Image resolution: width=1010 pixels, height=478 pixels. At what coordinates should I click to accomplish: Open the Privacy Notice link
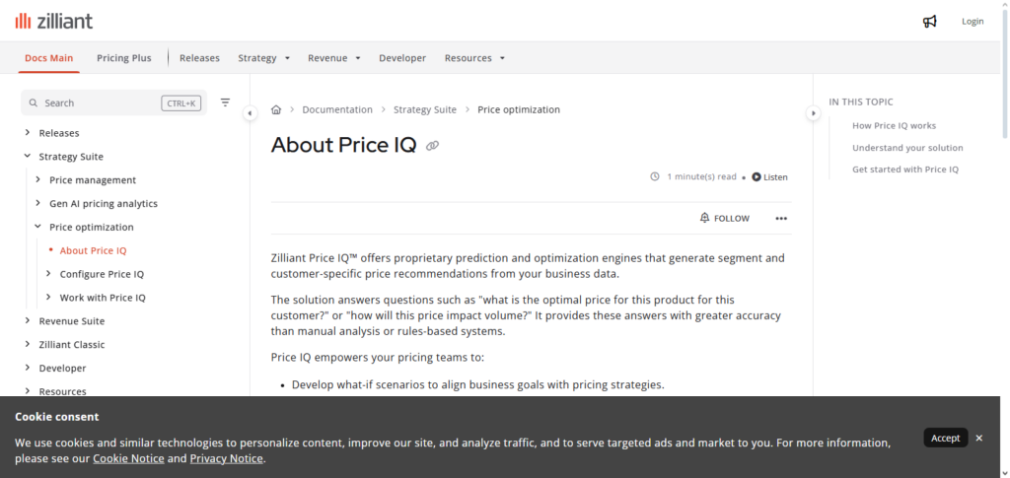pos(226,458)
